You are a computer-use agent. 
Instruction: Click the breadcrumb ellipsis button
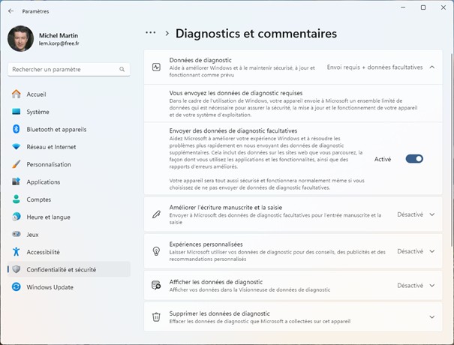(151, 33)
